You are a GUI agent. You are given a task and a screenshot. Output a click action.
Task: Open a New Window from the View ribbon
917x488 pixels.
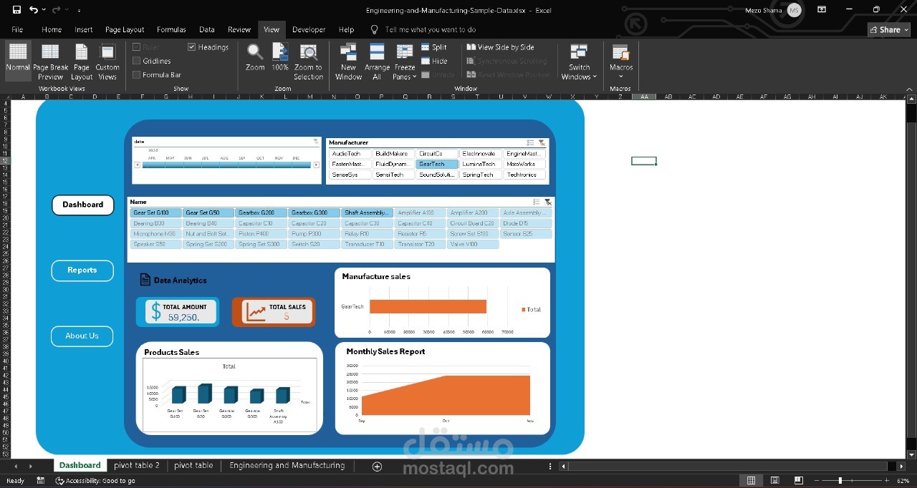pos(348,57)
